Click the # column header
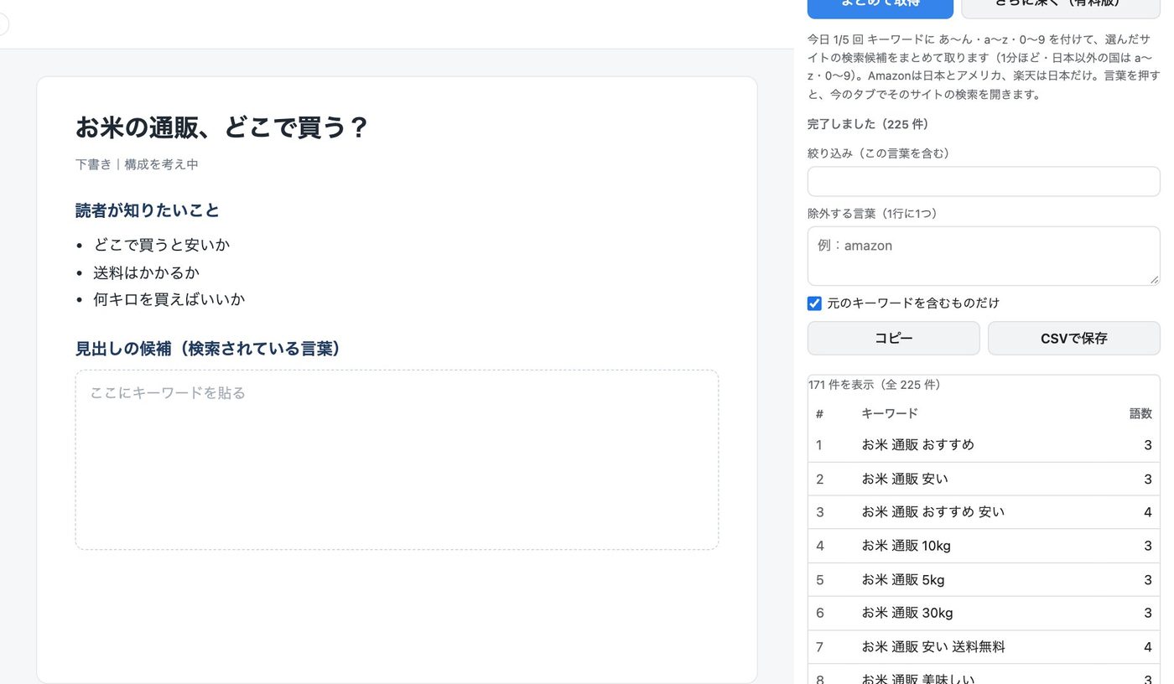The width and height of the screenshot is (1174, 684). 819,413
